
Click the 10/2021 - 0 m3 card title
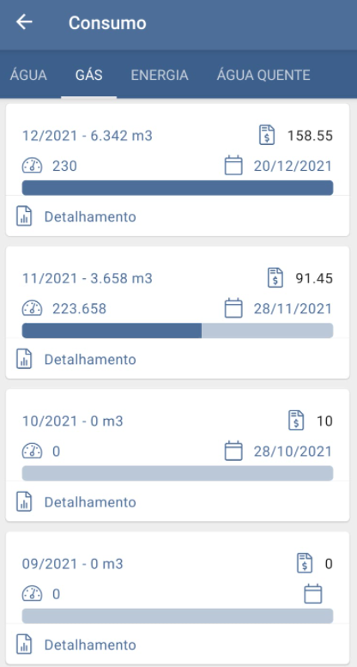72,421
